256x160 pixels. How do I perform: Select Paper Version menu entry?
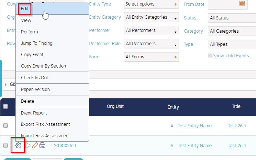click(x=52, y=90)
